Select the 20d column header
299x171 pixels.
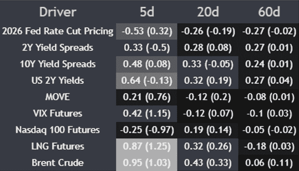(x=208, y=12)
